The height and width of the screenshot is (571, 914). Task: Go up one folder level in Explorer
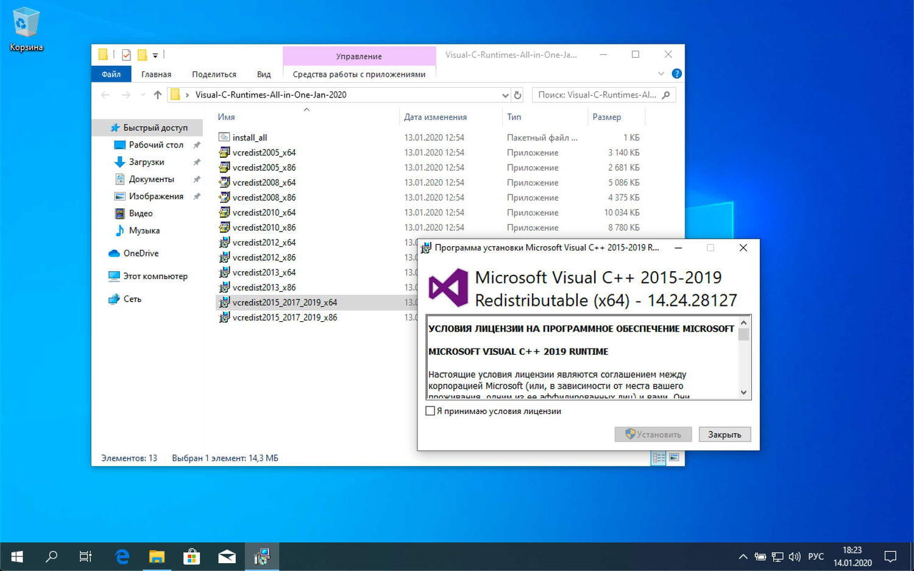click(158, 95)
